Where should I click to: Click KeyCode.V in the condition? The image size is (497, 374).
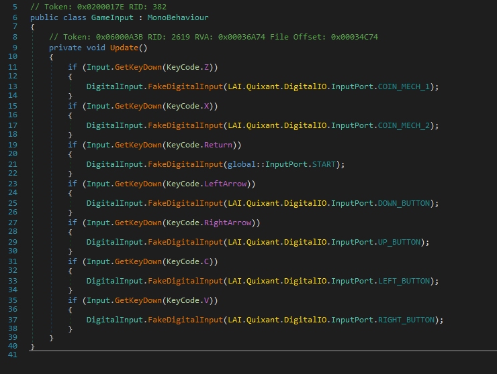click(187, 300)
